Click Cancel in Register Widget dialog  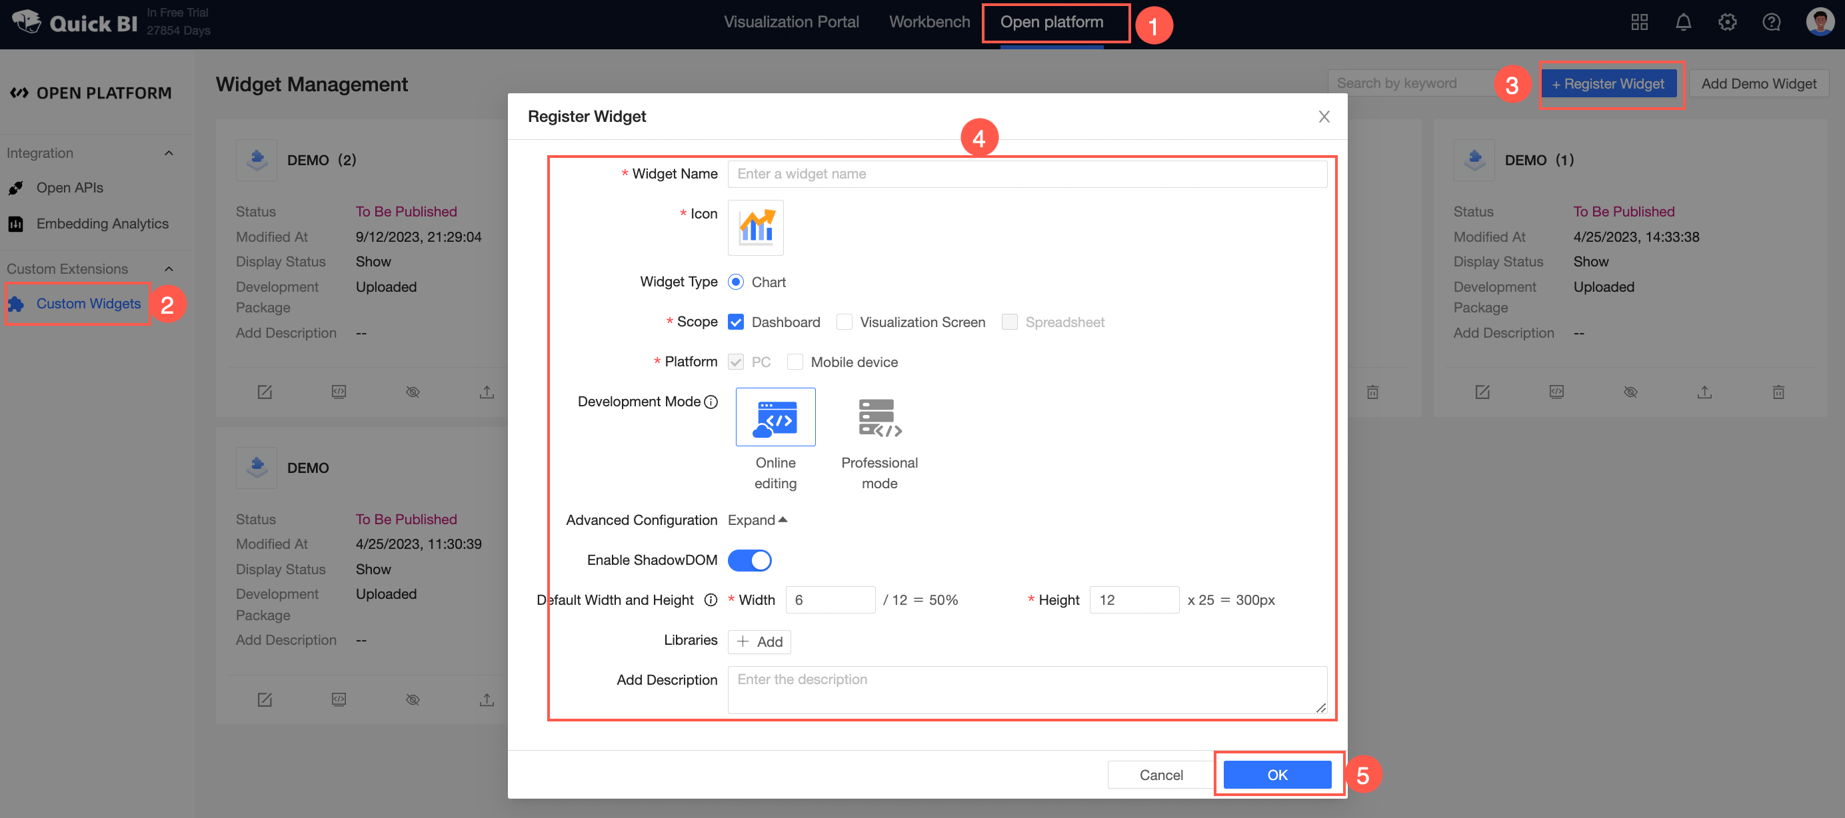click(1161, 775)
